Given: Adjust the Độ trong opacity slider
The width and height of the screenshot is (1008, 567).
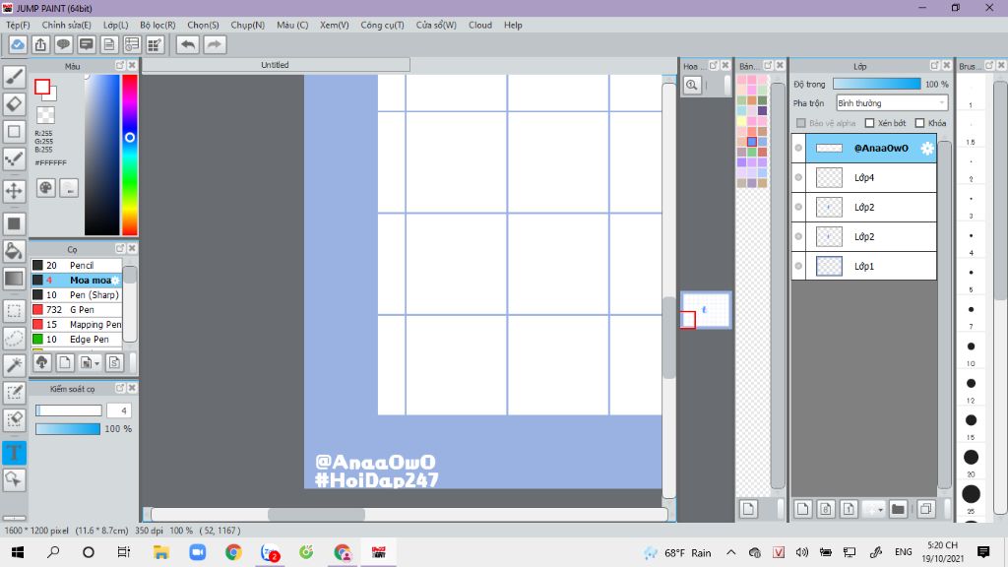Looking at the screenshot, I should coord(876,85).
